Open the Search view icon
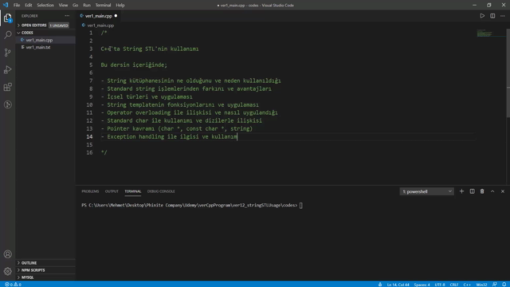510x287 pixels. [x=8, y=35]
